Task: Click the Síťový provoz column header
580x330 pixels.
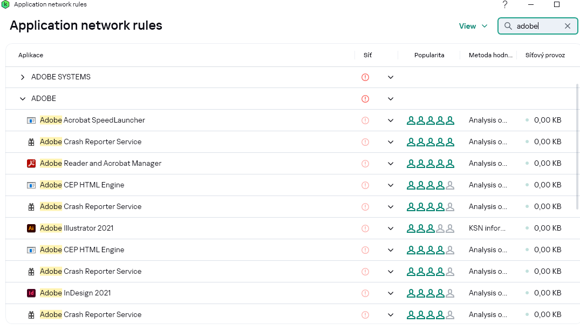Action: point(545,55)
